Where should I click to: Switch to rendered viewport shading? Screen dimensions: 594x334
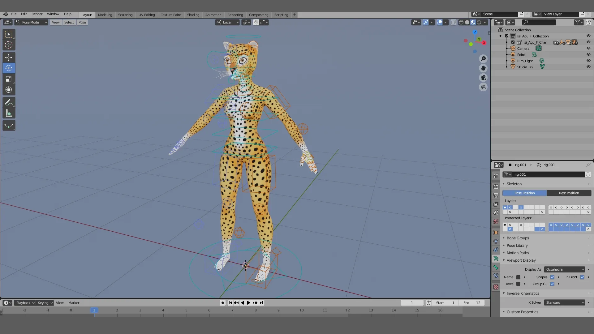pos(479,22)
